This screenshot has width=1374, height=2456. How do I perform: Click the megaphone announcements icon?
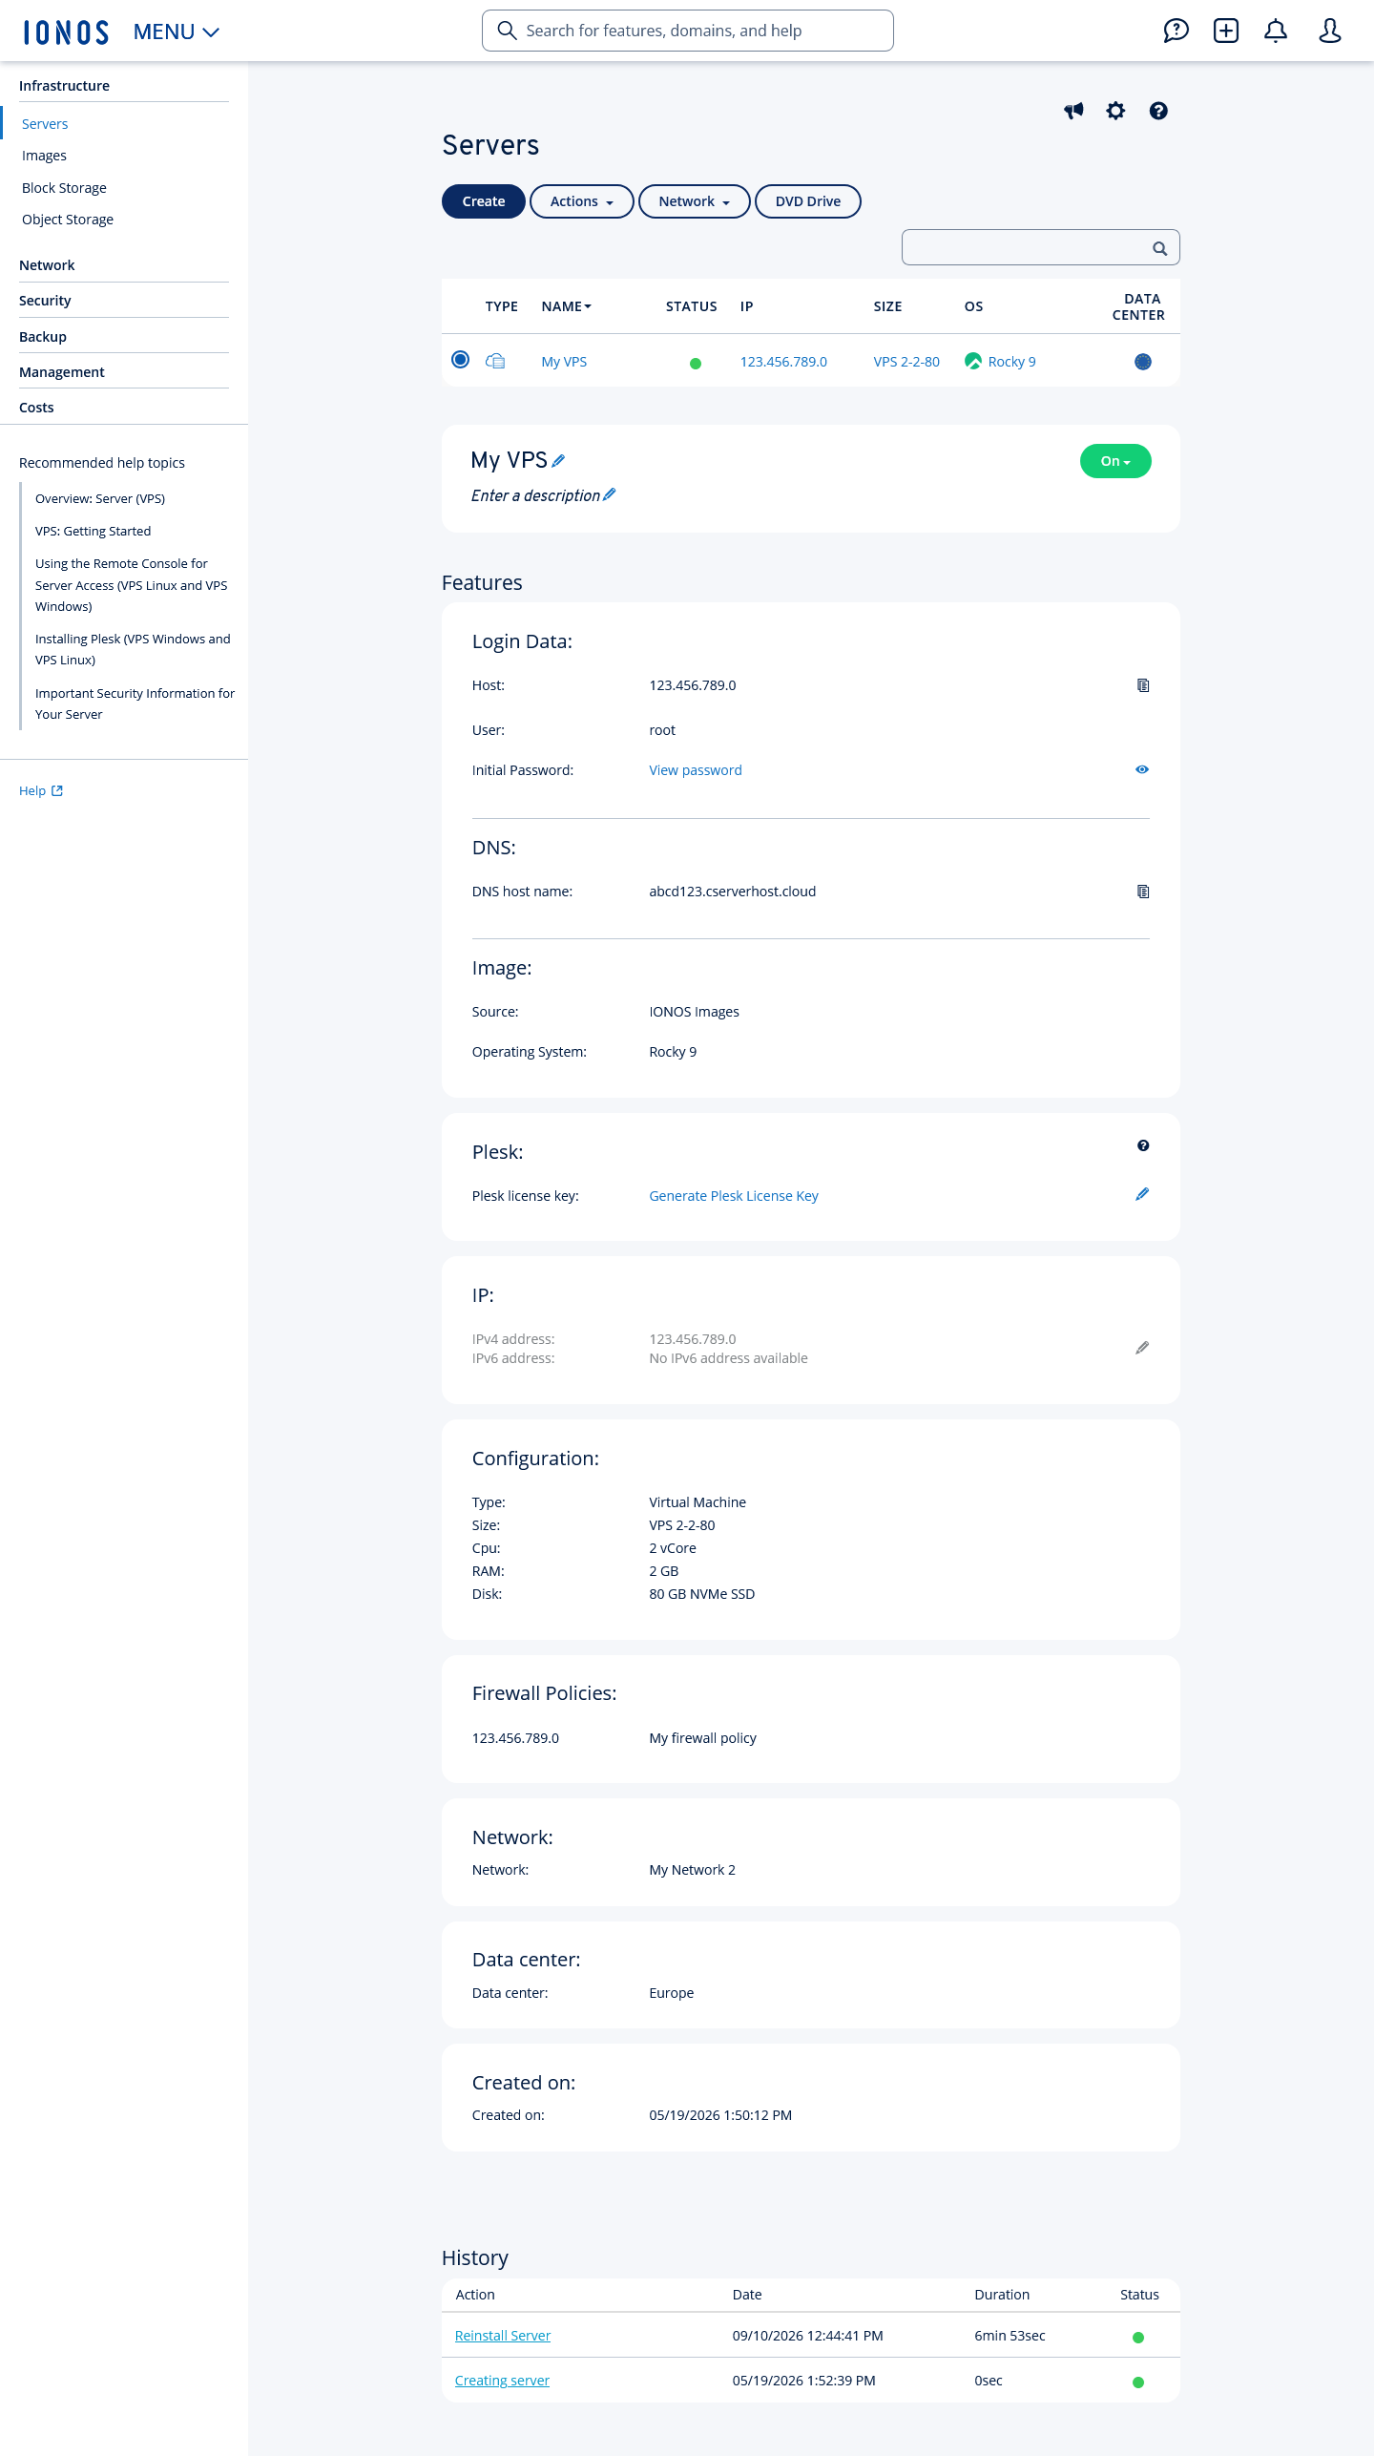click(1074, 111)
